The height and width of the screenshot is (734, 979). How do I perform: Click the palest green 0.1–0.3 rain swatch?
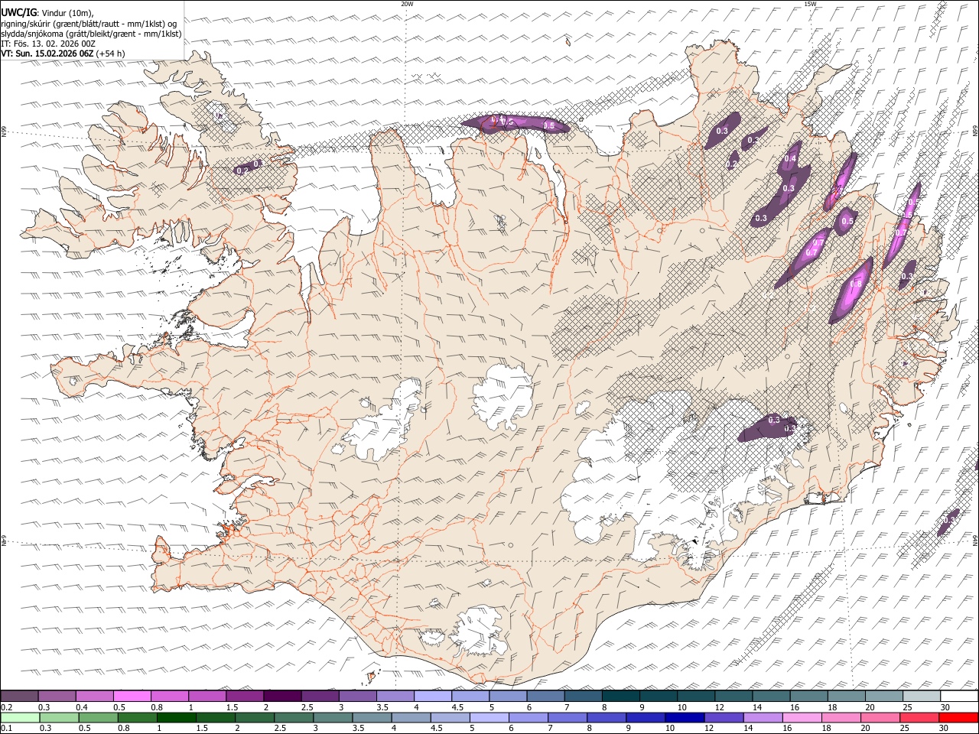coord(20,717)
